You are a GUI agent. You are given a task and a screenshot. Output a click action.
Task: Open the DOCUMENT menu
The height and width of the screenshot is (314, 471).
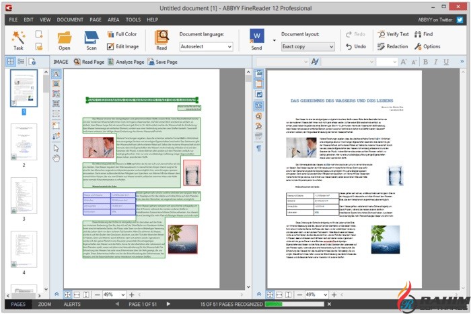69,19
